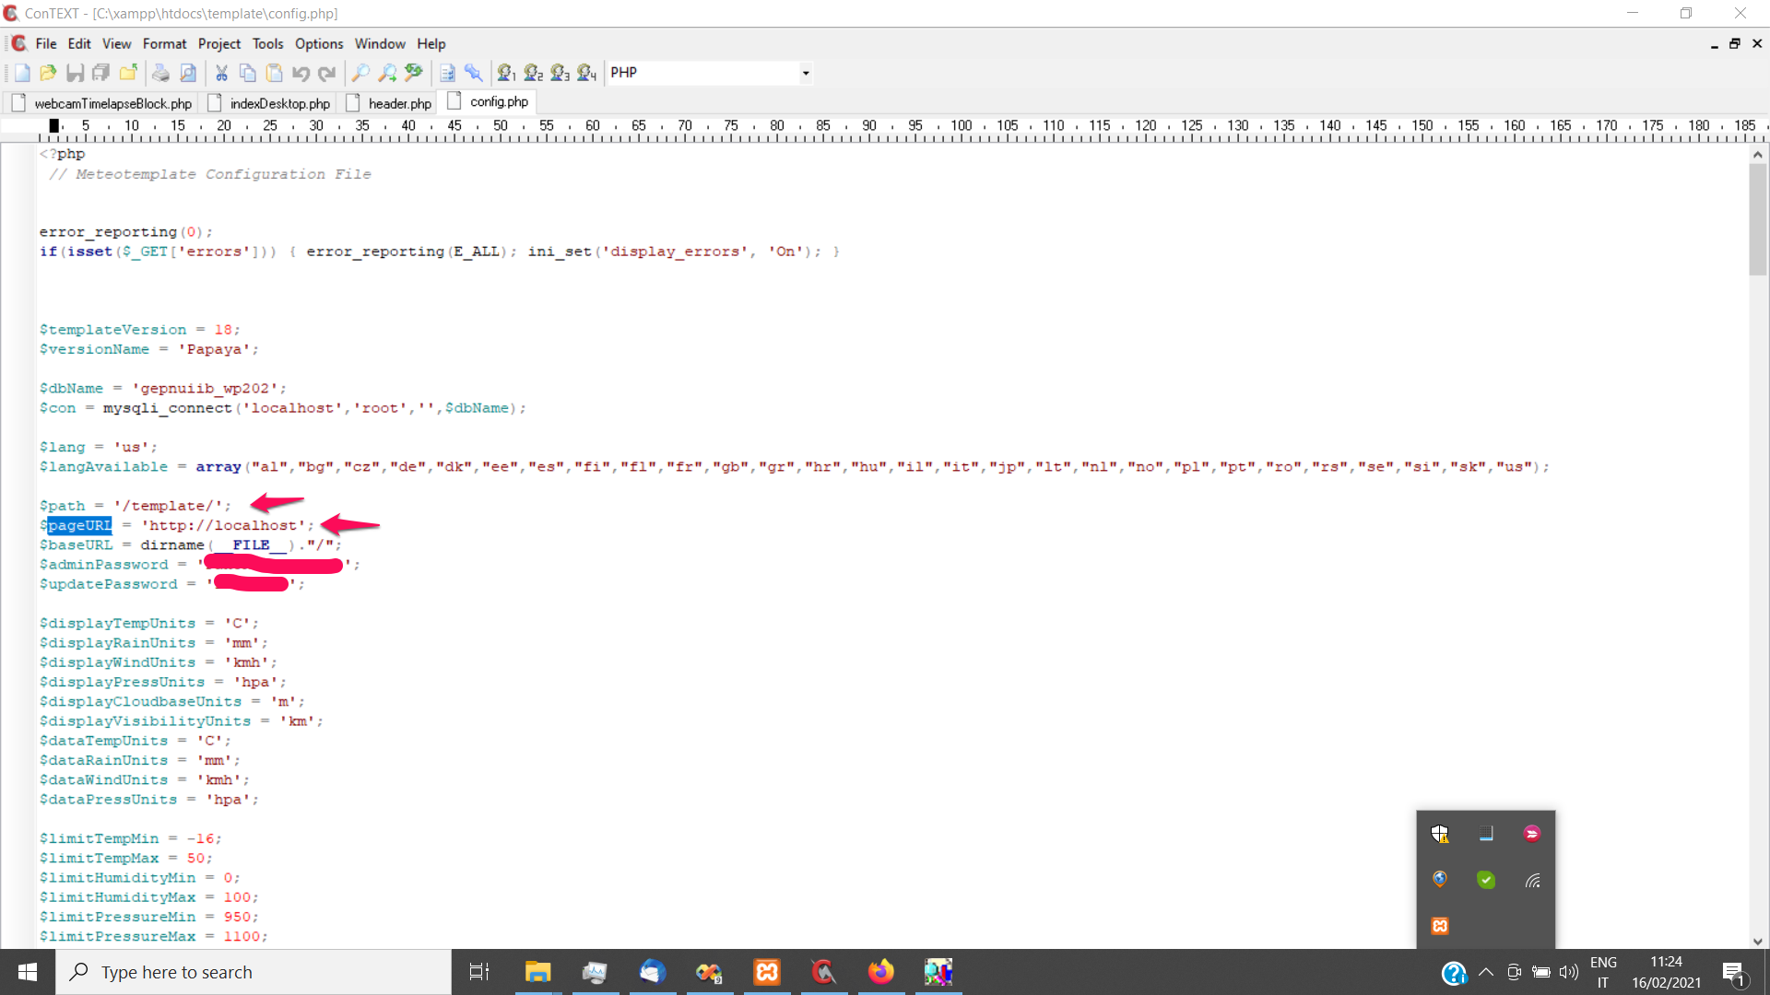The width and height of the screenshot is (1770, 995).
Task: Paste clipboard contents via toolbar icon
Action: tap(273, 73)
